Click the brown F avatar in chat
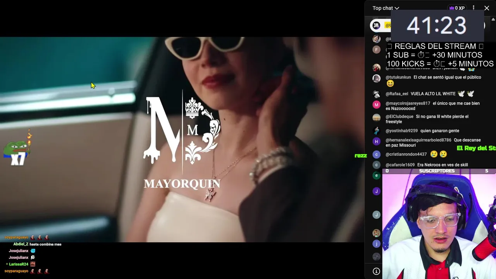Image resolution: width=496 pixels, height=279 pixels. (x=376, y=50)
